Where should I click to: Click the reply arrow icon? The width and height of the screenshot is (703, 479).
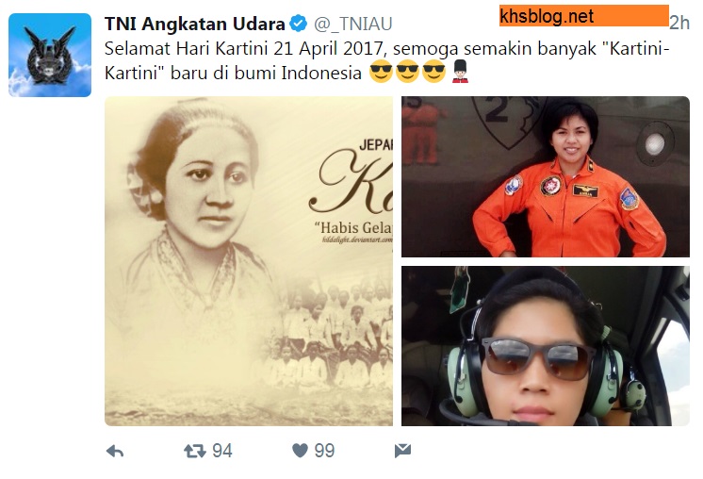pos(115,451)
